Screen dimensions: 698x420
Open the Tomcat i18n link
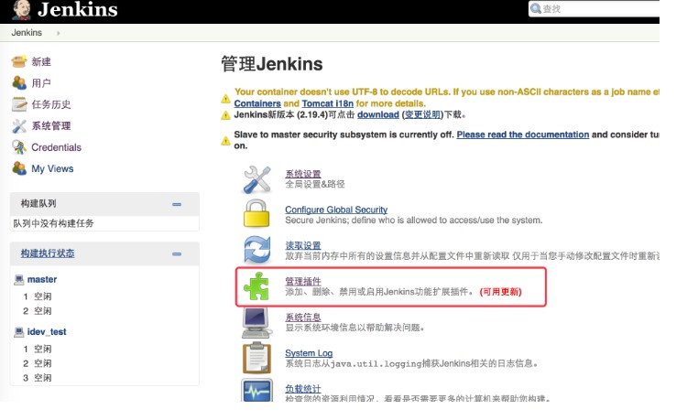click(328, 103)
